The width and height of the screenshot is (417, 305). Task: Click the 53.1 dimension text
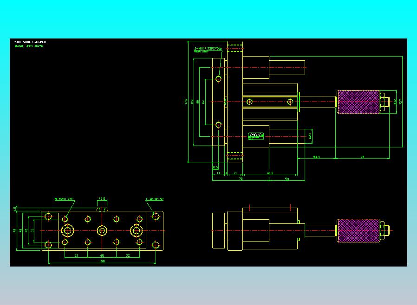[x=316, y=157]
